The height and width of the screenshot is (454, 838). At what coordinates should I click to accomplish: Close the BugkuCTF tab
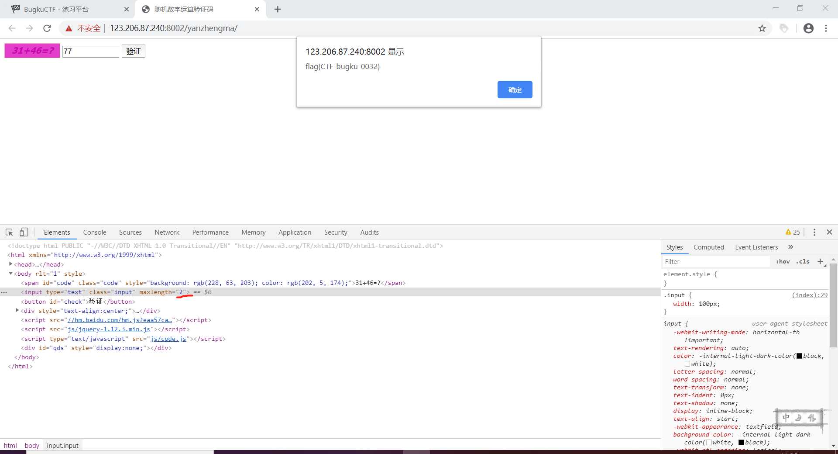127,9
